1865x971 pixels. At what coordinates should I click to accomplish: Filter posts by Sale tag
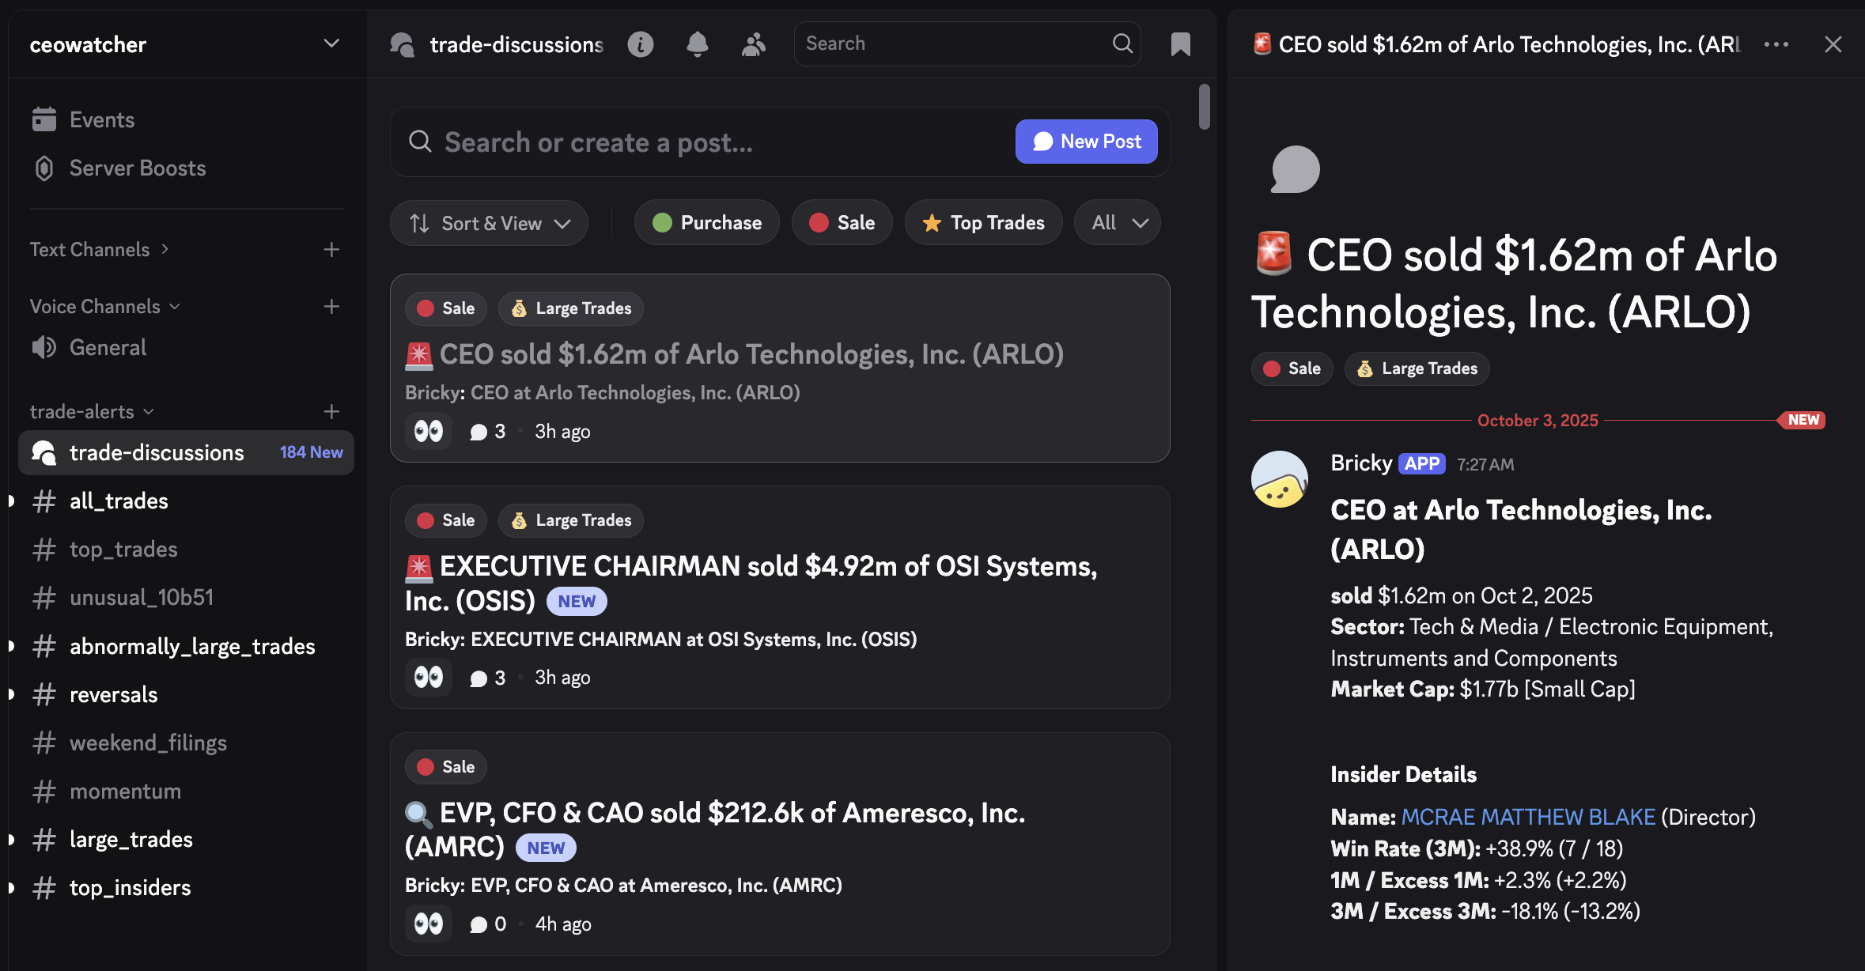point(842,223)
